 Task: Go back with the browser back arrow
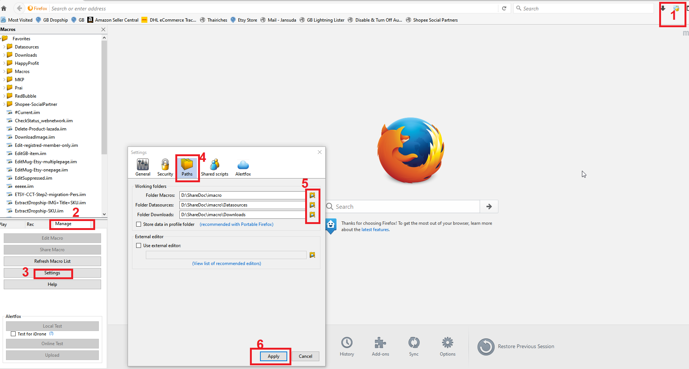point(19,8)
